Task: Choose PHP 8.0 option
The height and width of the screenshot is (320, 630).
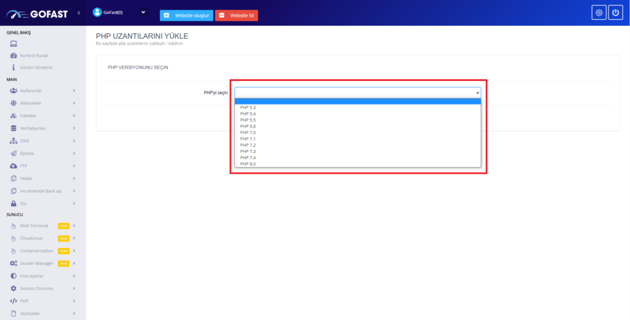Action: 248,164
